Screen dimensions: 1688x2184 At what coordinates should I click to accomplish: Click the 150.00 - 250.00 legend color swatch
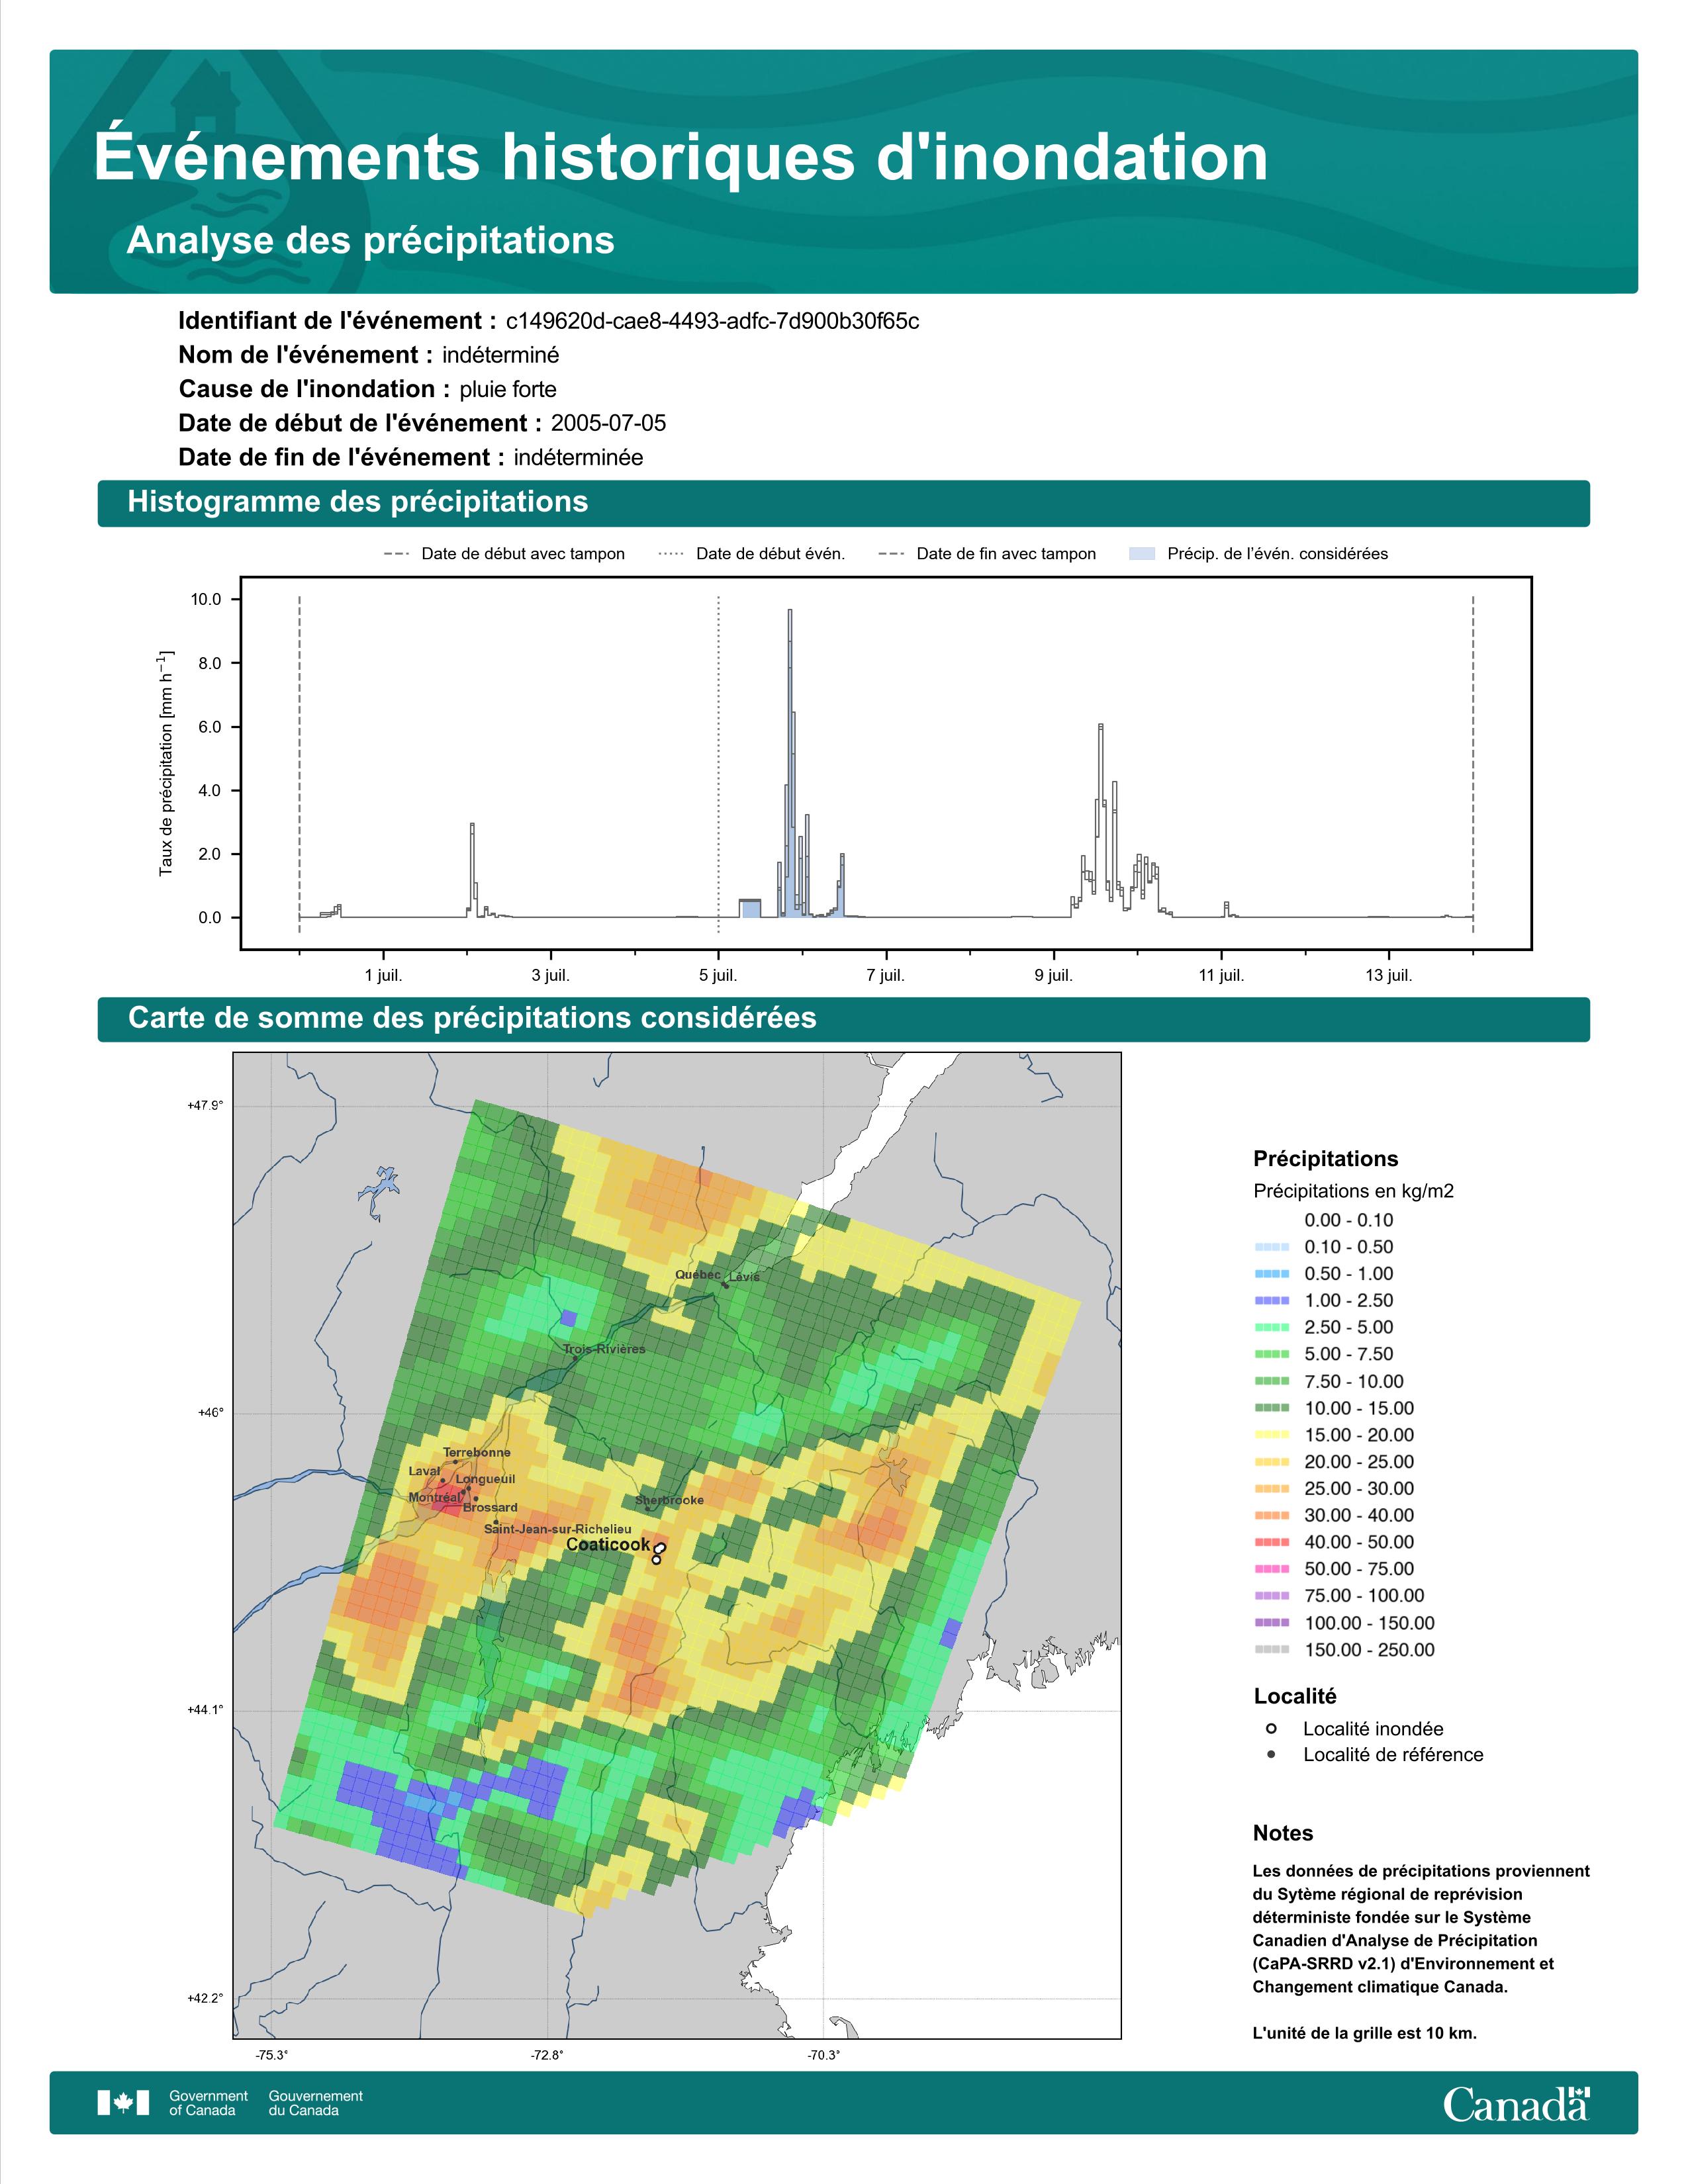tap(1271, 1650)
